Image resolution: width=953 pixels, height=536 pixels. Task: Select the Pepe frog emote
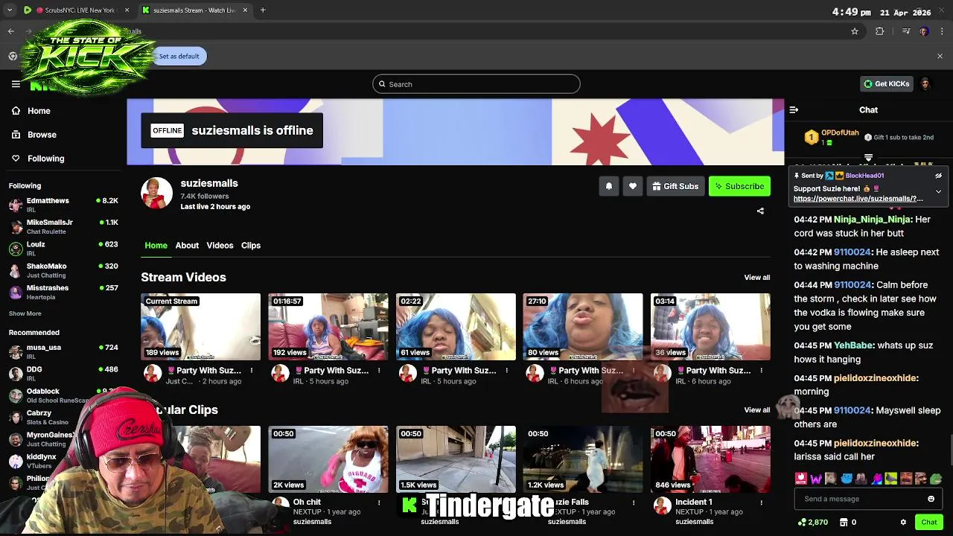point(936,479)
